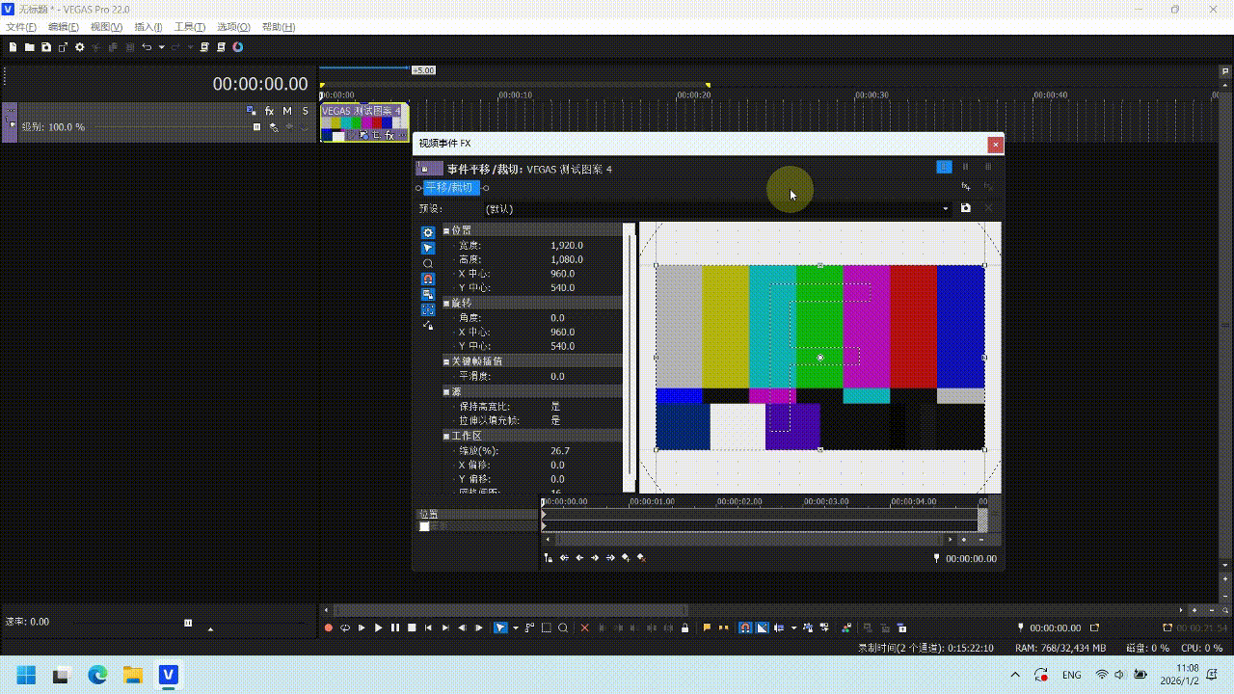Image resolution: width=1234 pixels, height=694 pixels.
Task: Click the track level slider handle
Action: tap(256, 127)
